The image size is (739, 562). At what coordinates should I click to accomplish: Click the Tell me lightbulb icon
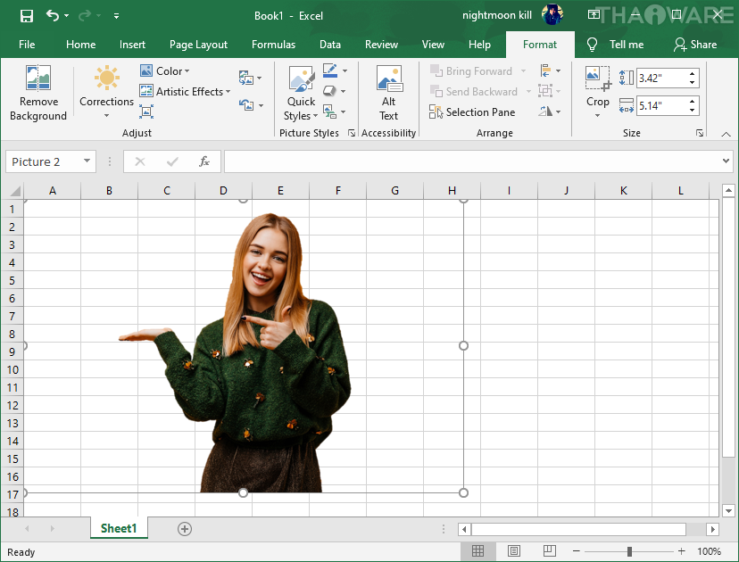coord(592,45)
